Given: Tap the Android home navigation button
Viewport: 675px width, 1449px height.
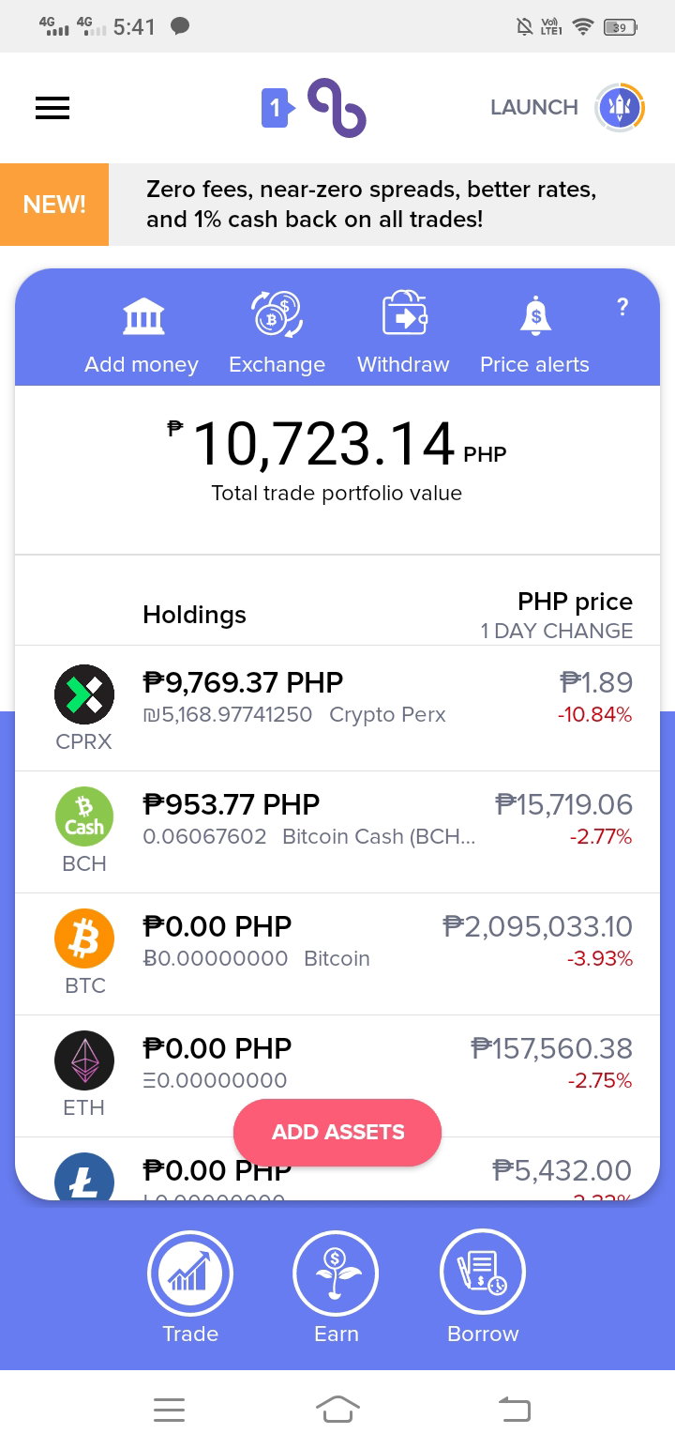Looking at the screenshot, I should [x=338, y=1409].
